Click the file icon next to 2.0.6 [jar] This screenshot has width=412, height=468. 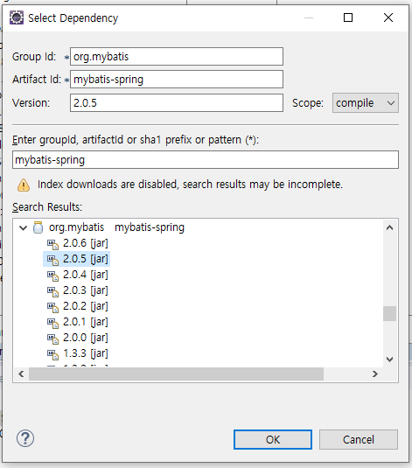(x=52, y=244)
